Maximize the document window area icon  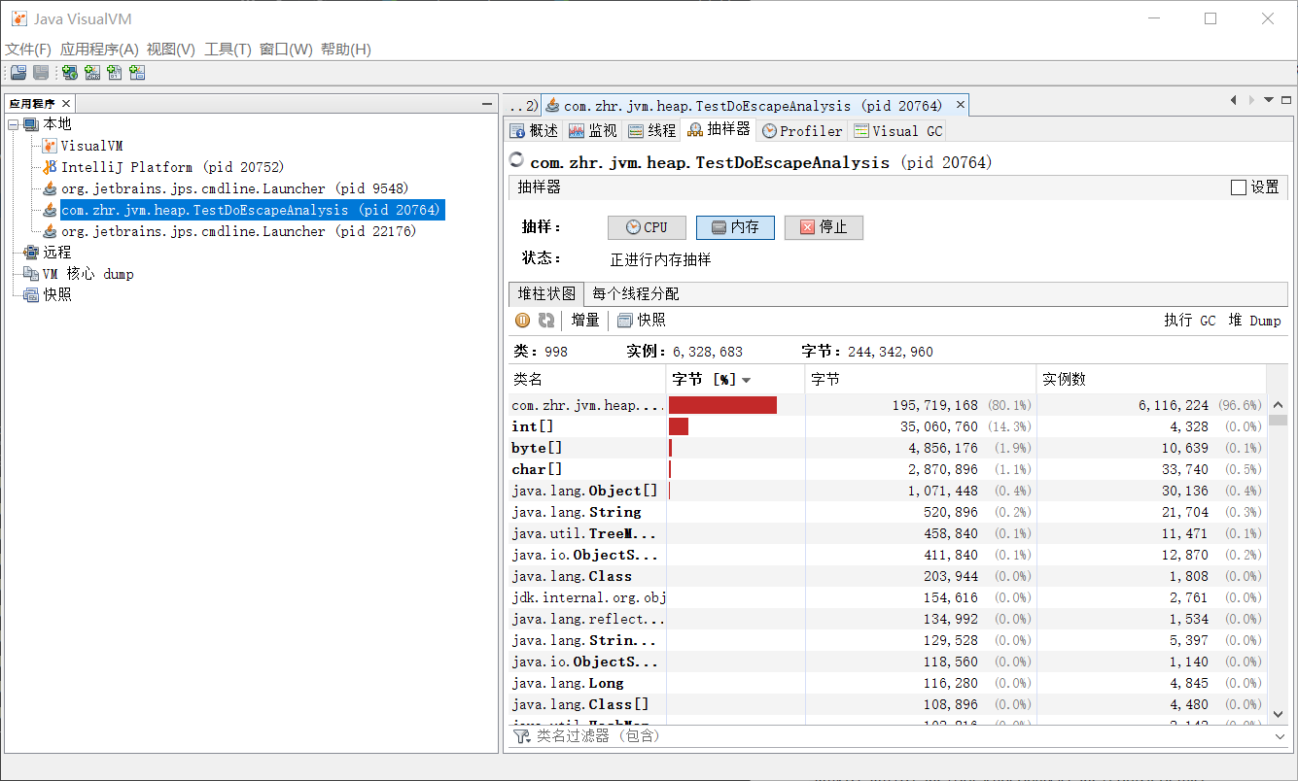coord(1285,100)
